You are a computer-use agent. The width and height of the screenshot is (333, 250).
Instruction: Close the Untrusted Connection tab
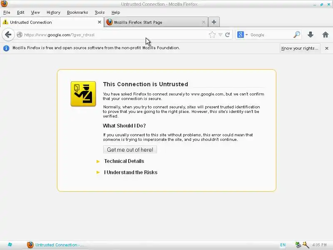[x=99, y=22]
